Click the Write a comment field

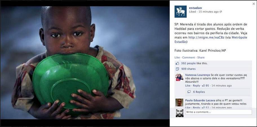coord(219,112)
